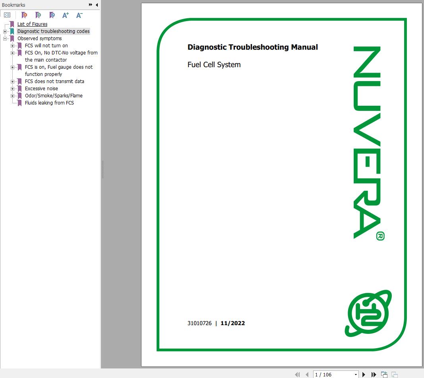The height and width of the screenshot is (378, 424).
Task: Jump to last page using skip-forward icon
Action: (374, 374)
